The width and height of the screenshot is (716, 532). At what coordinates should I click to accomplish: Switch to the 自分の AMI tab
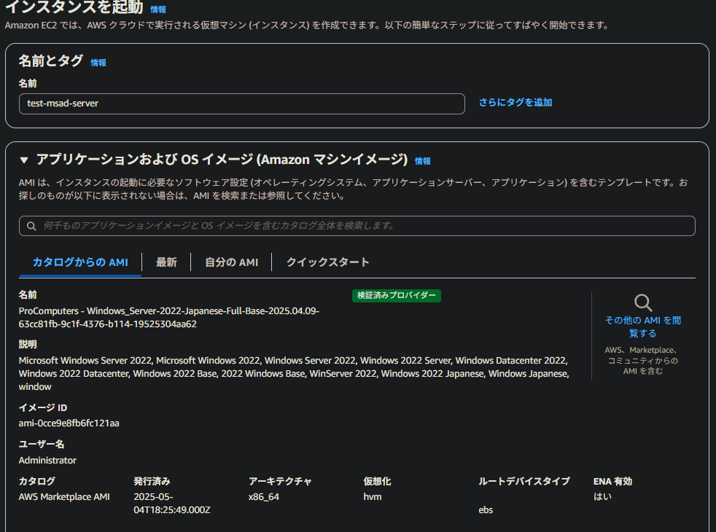[232, 262]
